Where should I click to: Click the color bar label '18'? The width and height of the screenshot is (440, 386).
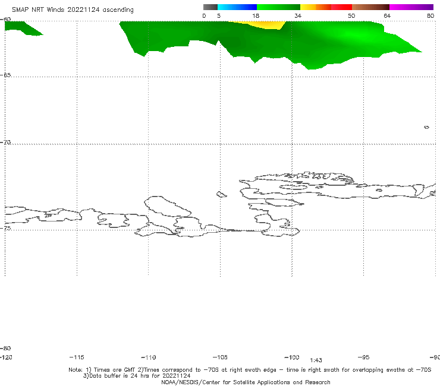(x=256, y=15)
